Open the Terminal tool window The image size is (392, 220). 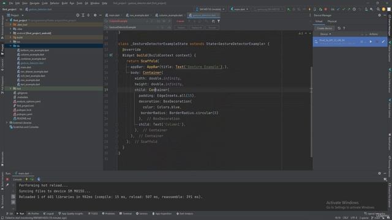126,214
